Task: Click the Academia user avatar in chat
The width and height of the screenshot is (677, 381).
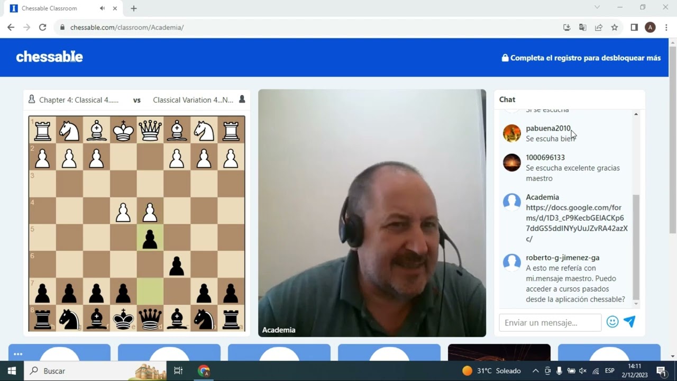Action: 511,202
